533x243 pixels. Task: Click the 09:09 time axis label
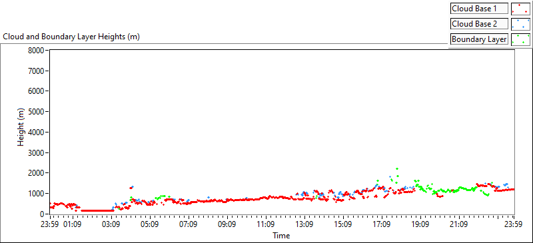click(x=227, y=224)
